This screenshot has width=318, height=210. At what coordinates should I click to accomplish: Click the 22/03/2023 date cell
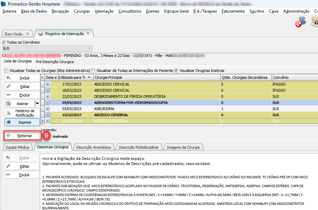click(x=72, y=96)
